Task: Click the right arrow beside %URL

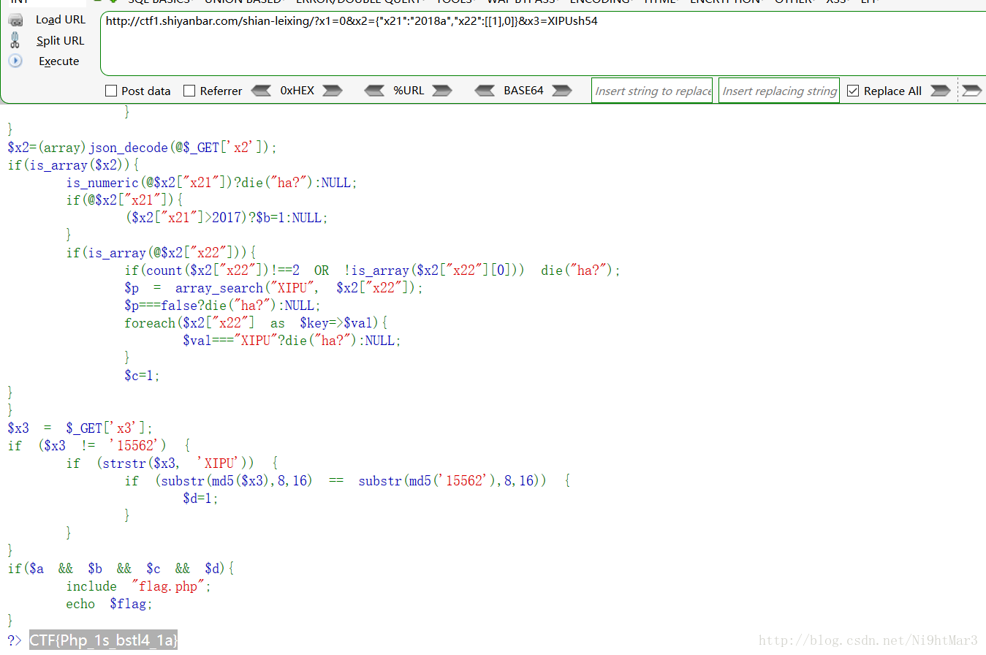Action: coord(442,91)
